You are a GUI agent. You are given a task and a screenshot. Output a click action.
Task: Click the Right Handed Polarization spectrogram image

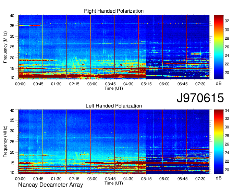tap(114, 47)
